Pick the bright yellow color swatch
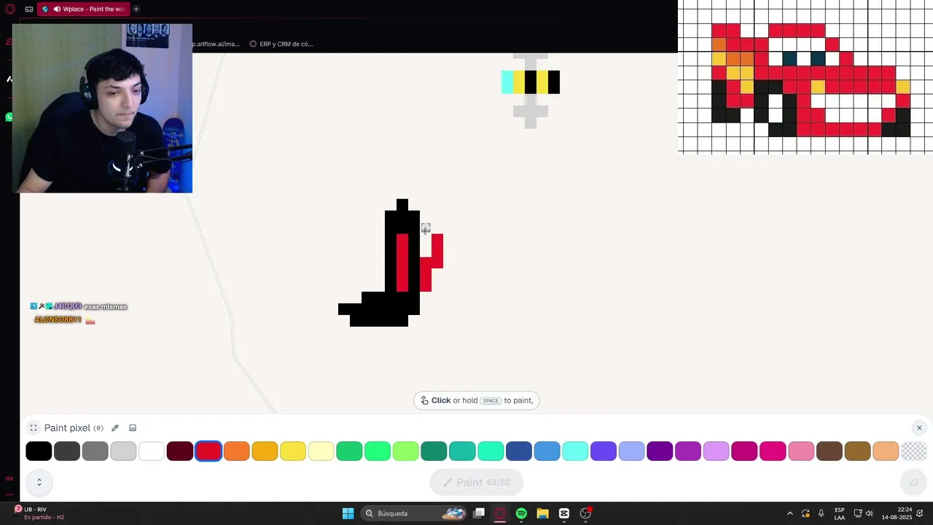 tap(293, 451)
